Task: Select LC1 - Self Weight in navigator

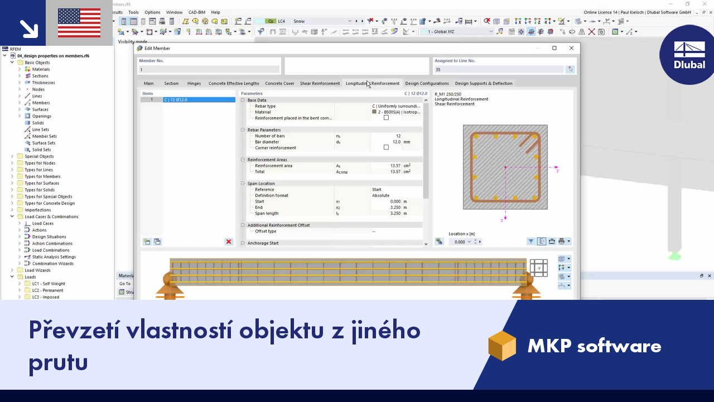Action: point(48,284)
